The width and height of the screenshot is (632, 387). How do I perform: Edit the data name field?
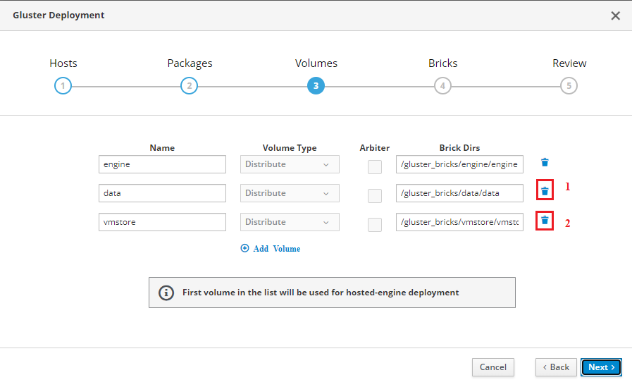tap(162, 193)
